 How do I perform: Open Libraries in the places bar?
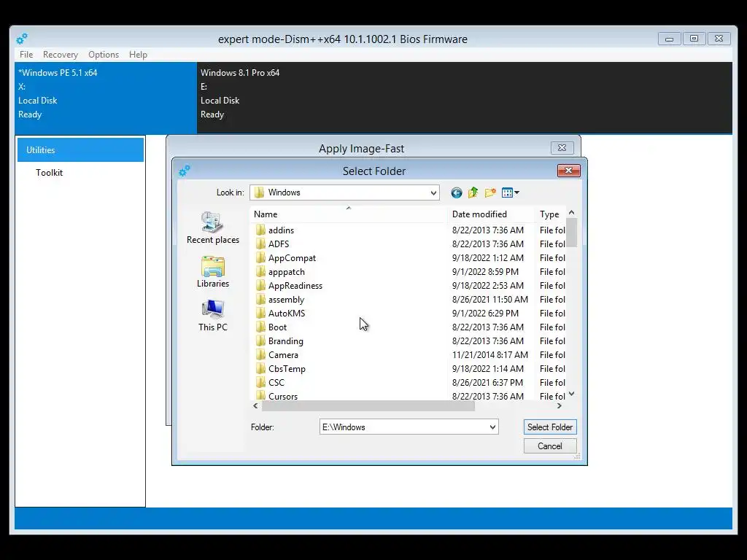coord(212,271)
